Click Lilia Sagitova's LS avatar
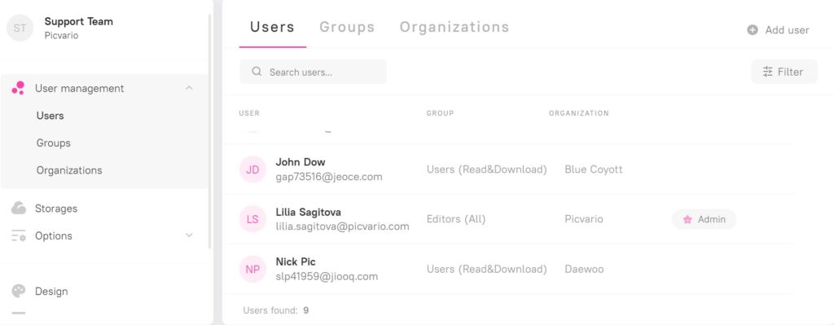Screen dimensions: 834x325 coord(252,219)
